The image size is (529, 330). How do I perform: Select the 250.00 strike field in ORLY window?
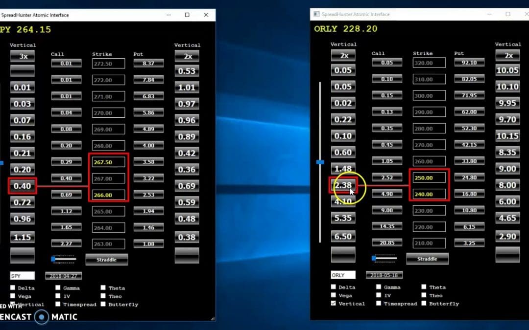click(x=429, y=178)
